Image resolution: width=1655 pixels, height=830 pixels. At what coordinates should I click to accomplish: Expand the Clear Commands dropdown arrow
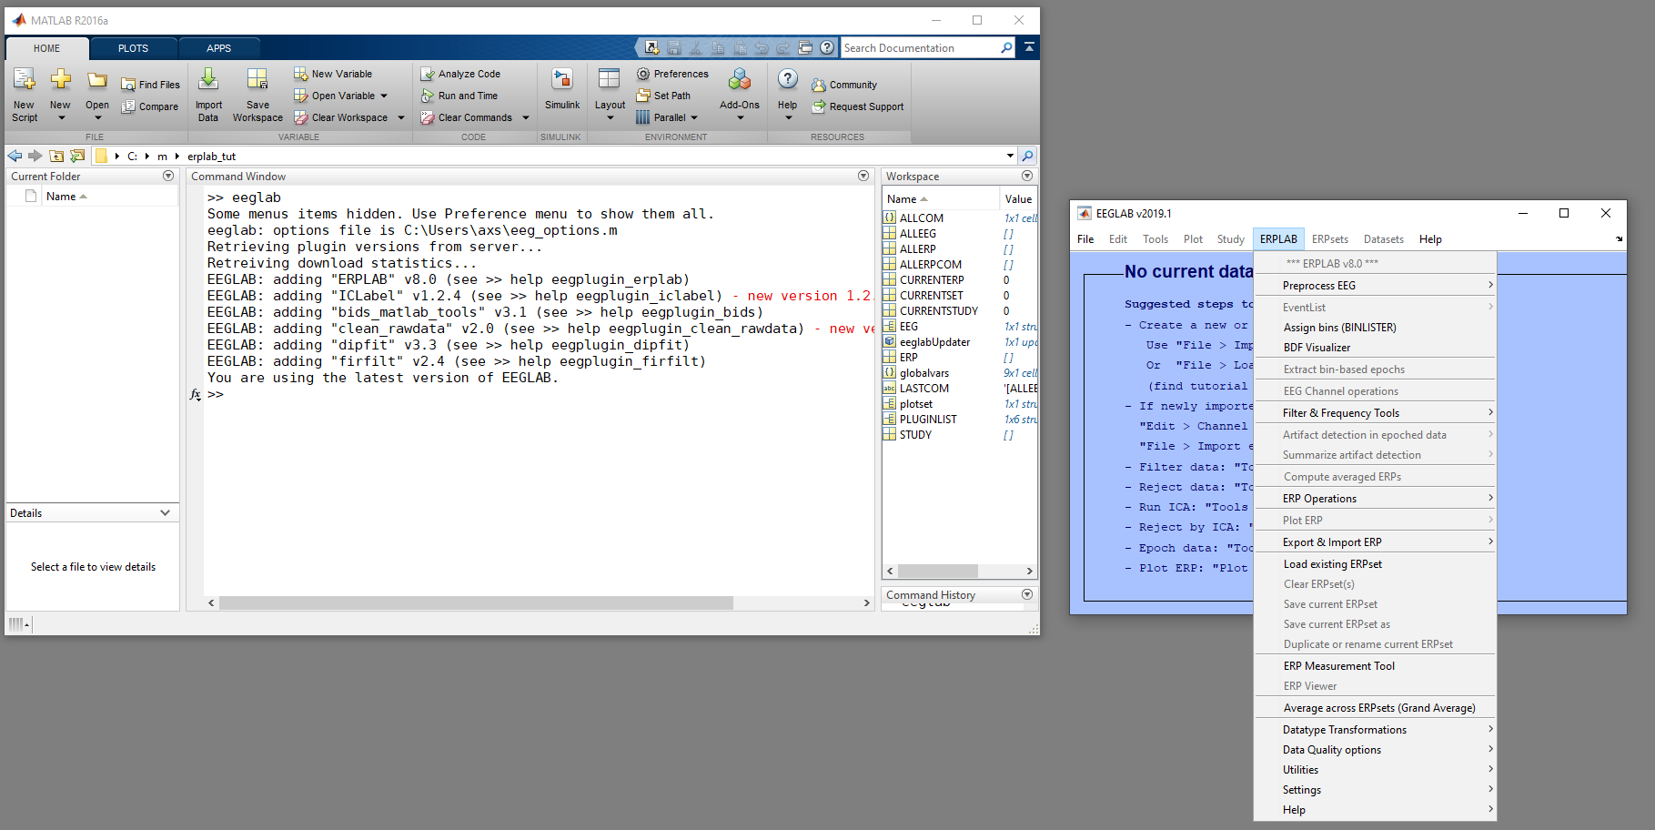point(525,117)
